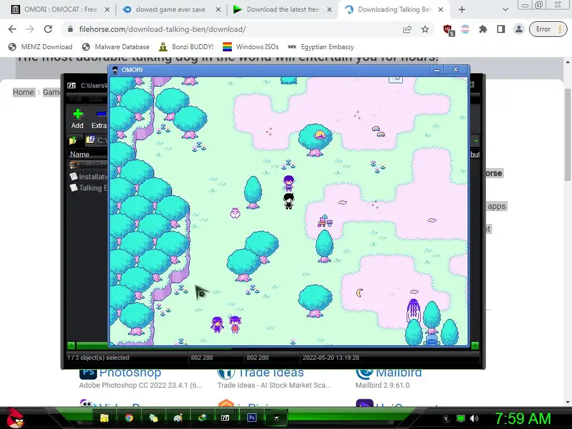Viewport: 572px width, 429px height.
Task: Go back to the previous page
Action: tap(12, 29)
